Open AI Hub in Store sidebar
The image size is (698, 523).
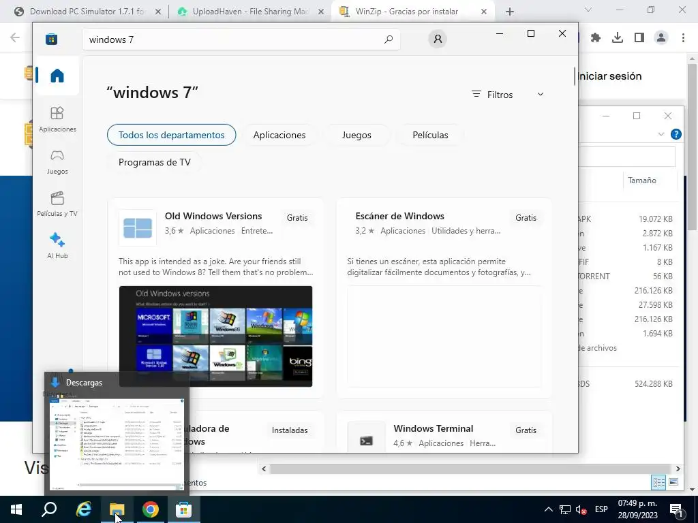coord(57,246)
